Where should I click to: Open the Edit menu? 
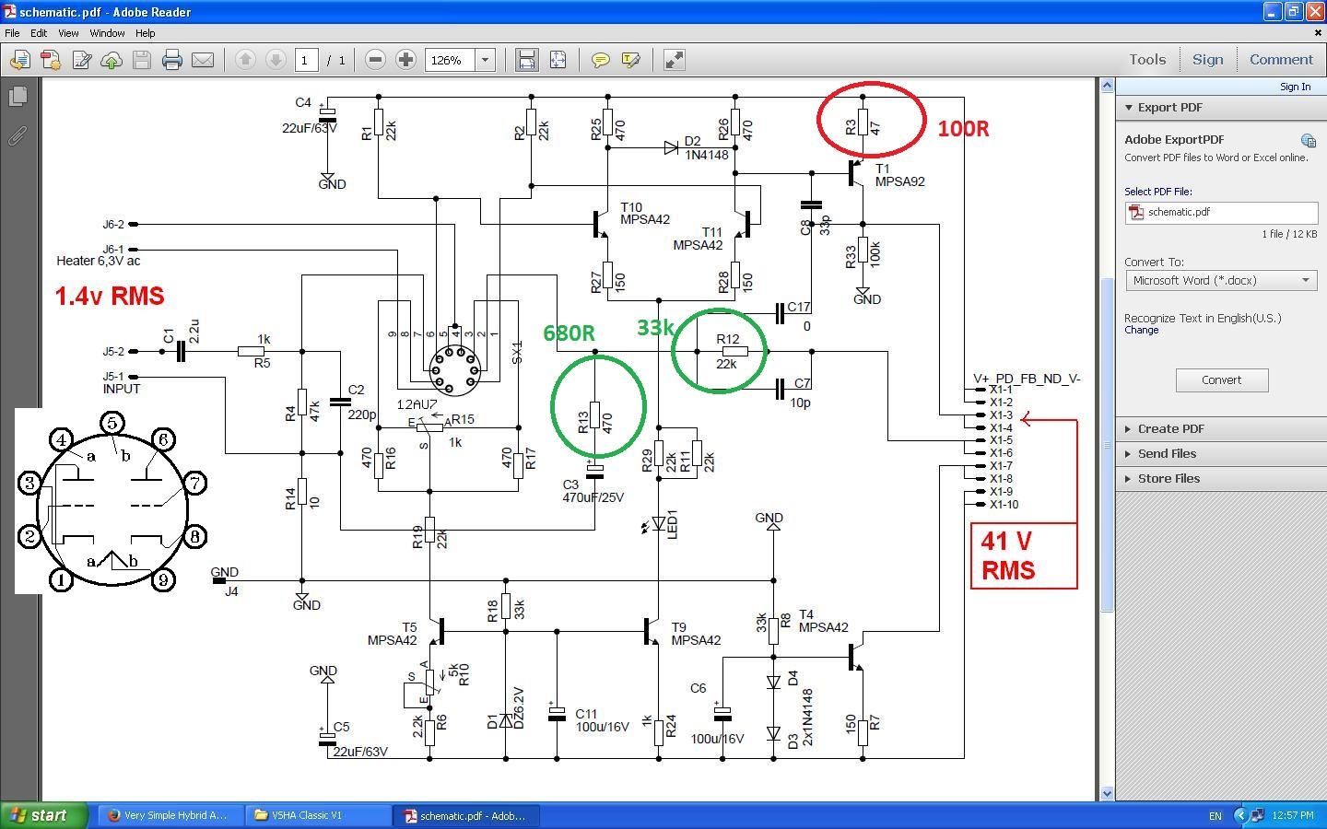[x=39, y=33]
